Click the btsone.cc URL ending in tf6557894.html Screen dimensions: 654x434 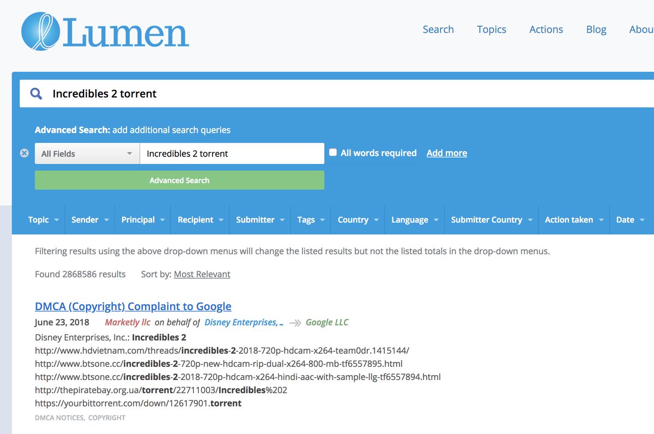pos(238,377)
